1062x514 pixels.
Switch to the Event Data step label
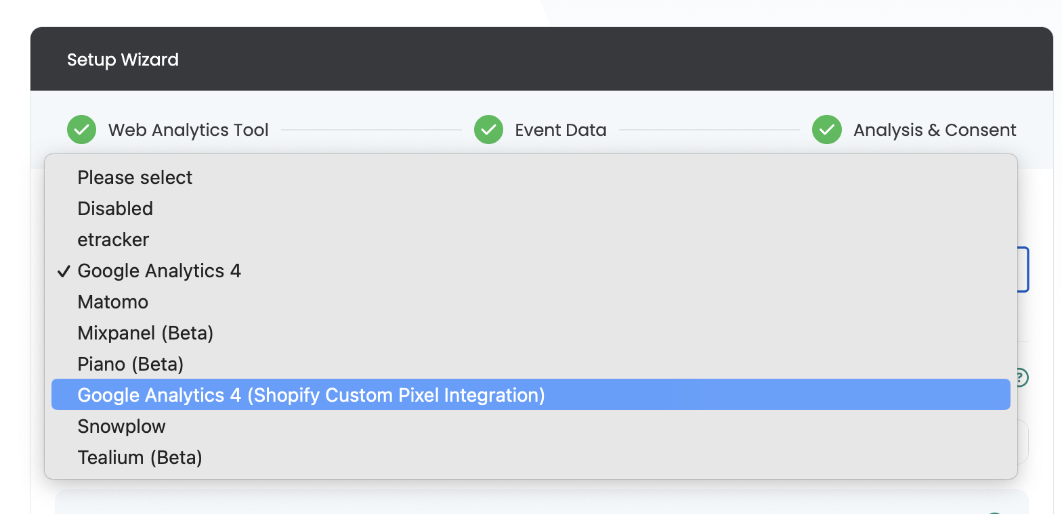[x=561, y=130]
